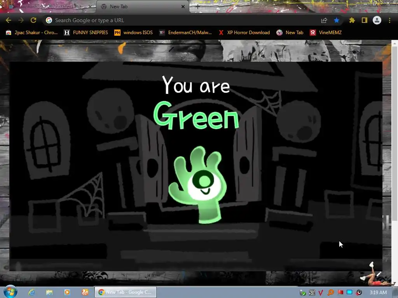
Task: Launch Internet Explorer from the taskbar
Action: tap(31, 292)
